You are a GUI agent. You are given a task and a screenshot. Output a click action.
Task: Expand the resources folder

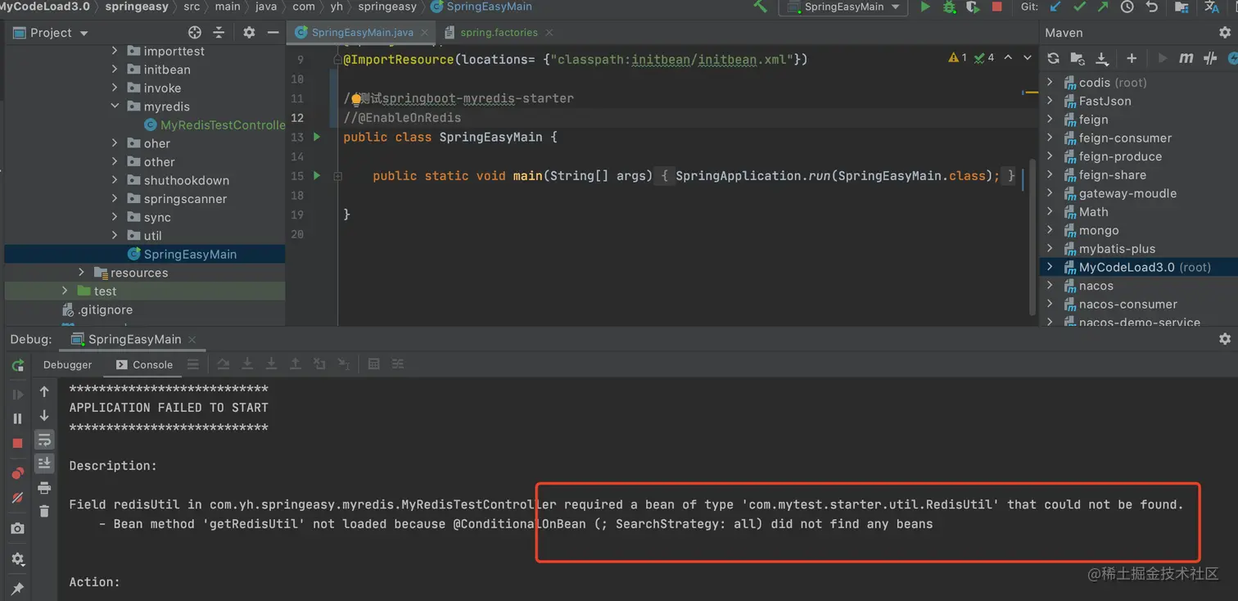pos(81,273)
